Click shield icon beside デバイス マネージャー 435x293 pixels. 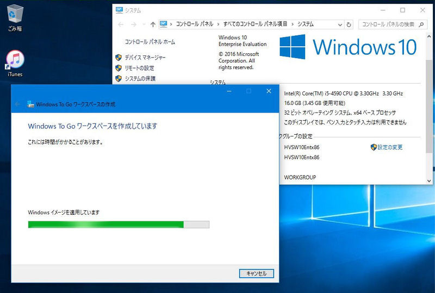point(119,58)
